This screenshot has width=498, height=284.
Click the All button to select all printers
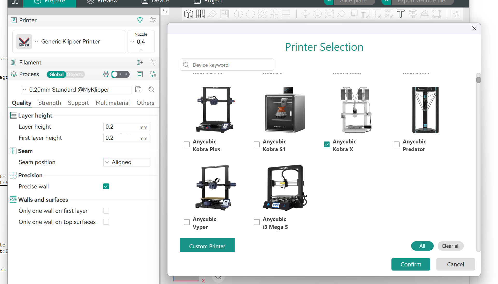[422, 246]
